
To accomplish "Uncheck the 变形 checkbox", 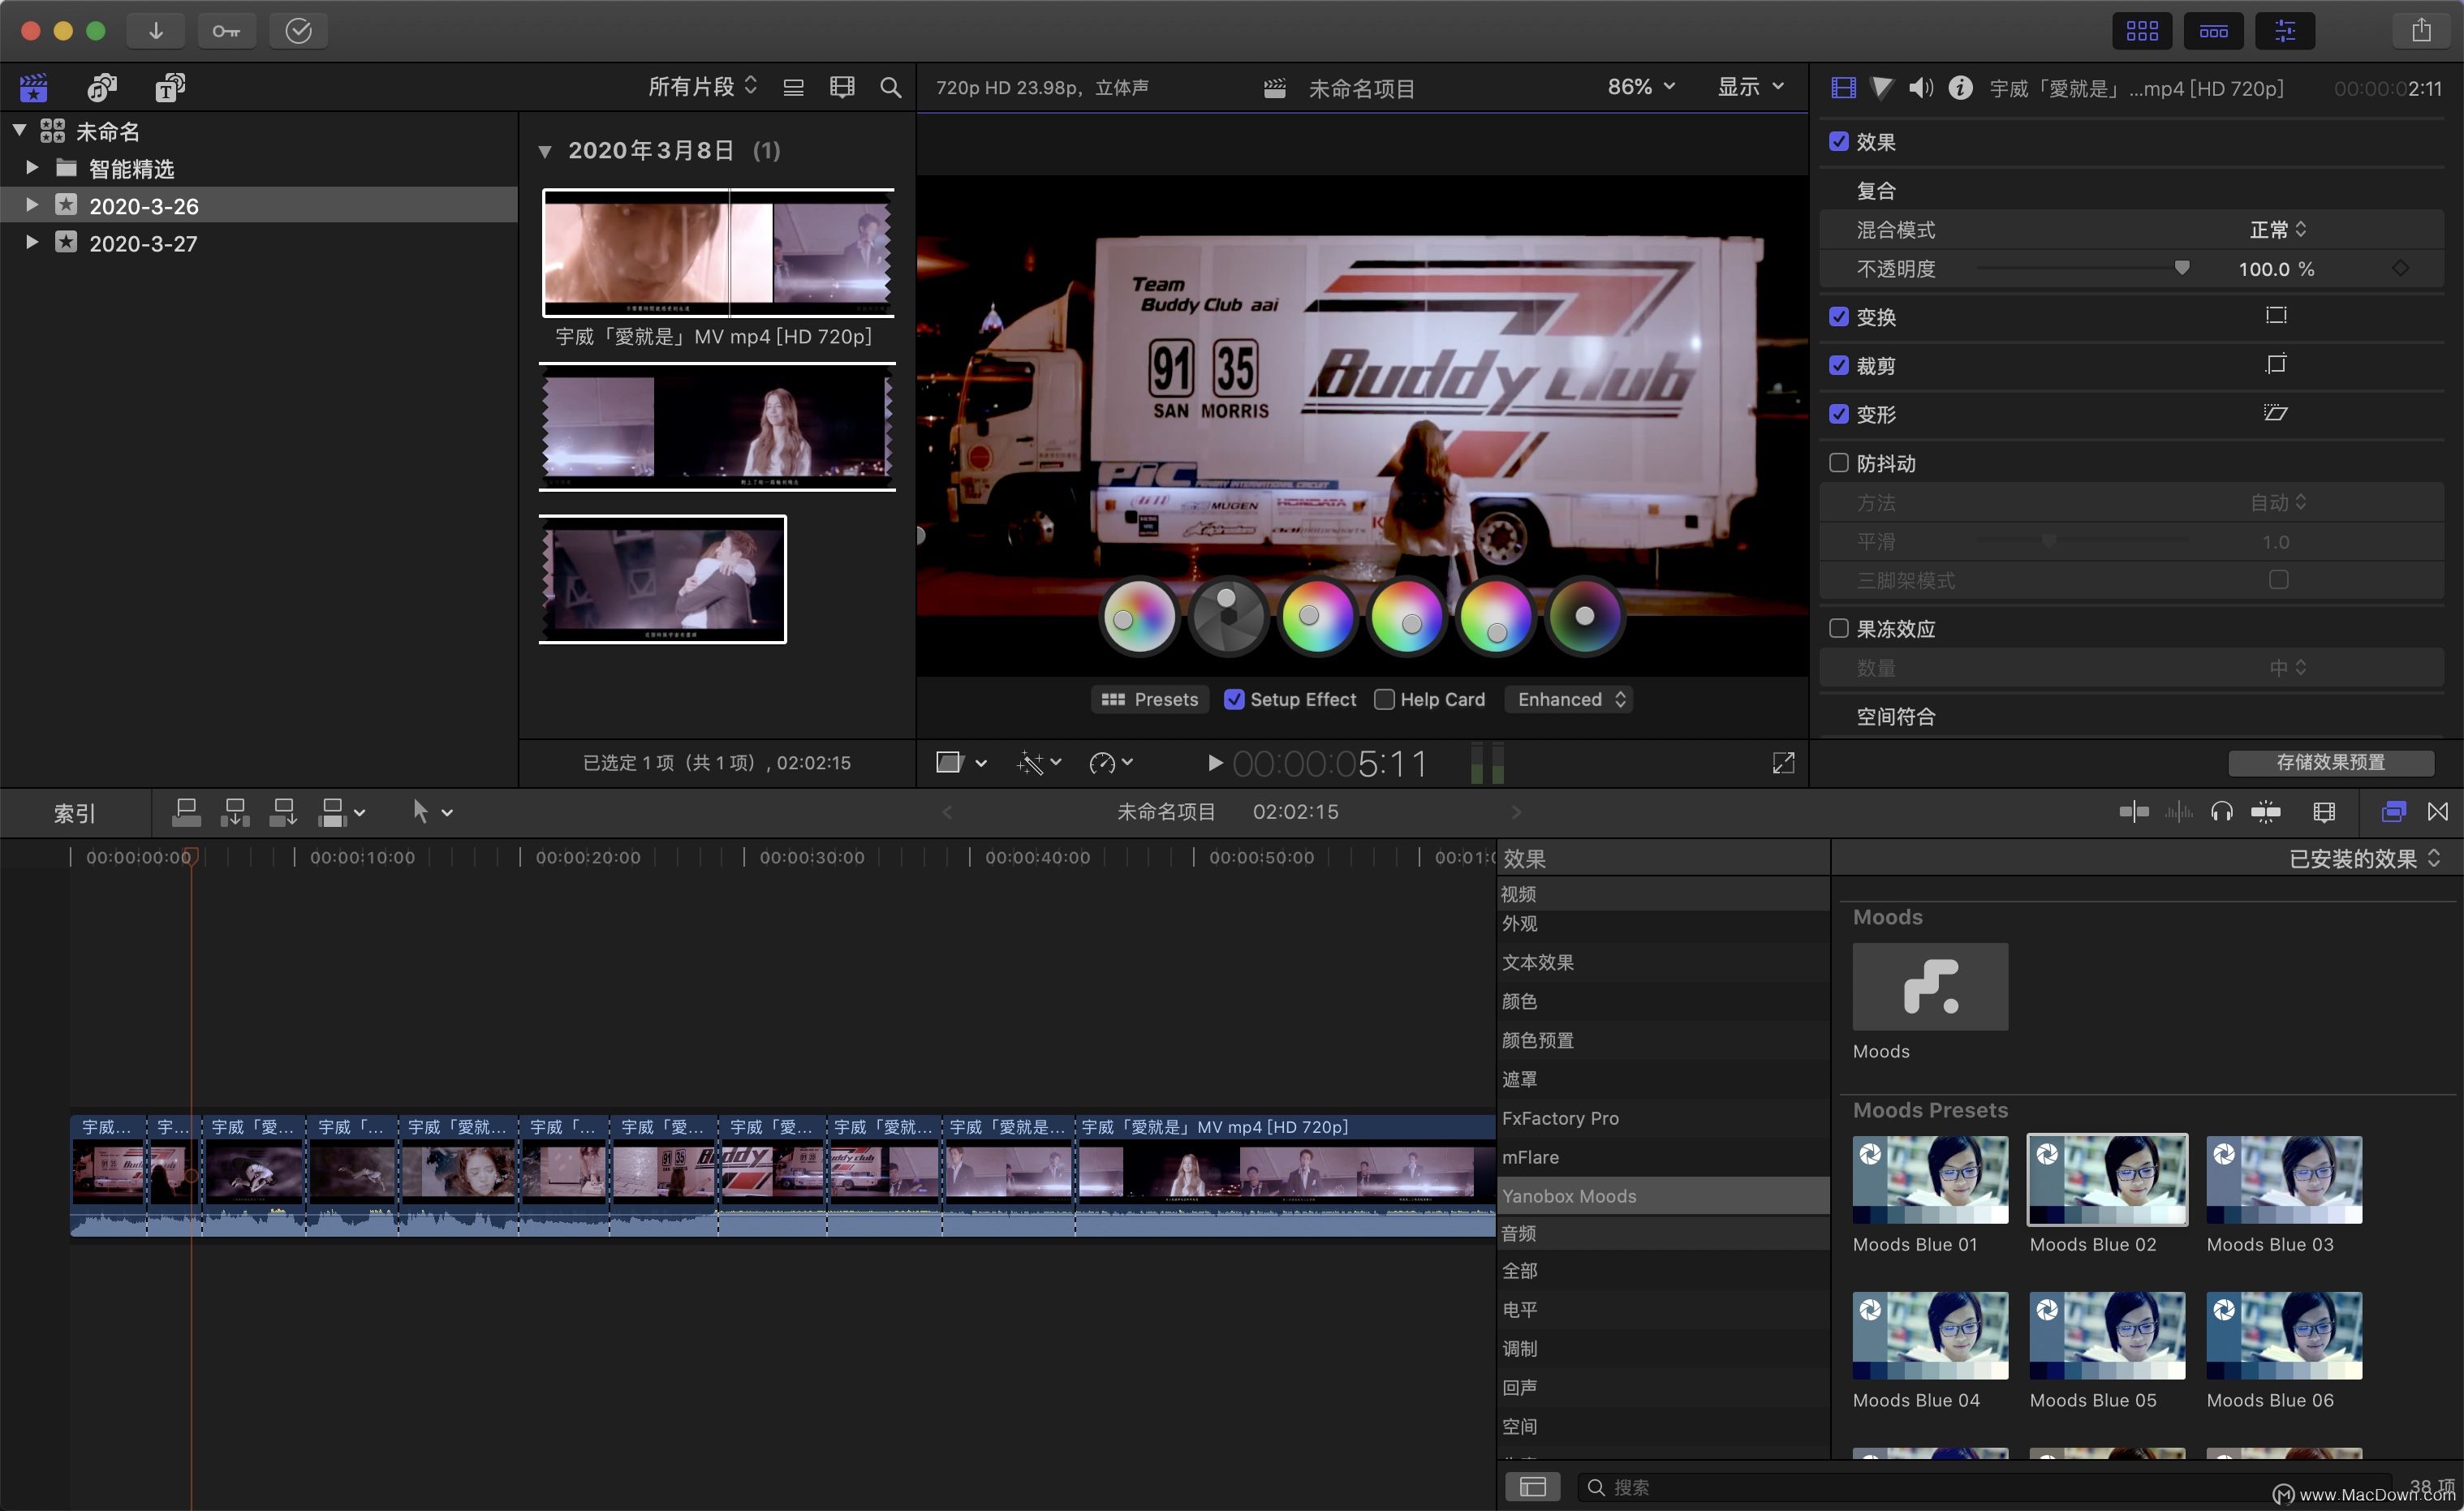I will 1838,414.
